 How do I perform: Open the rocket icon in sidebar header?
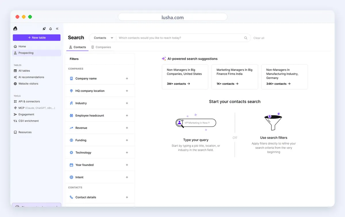[44, 29]
